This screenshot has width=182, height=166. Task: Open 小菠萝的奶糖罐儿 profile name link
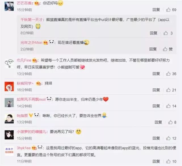[x=32, y=132]
